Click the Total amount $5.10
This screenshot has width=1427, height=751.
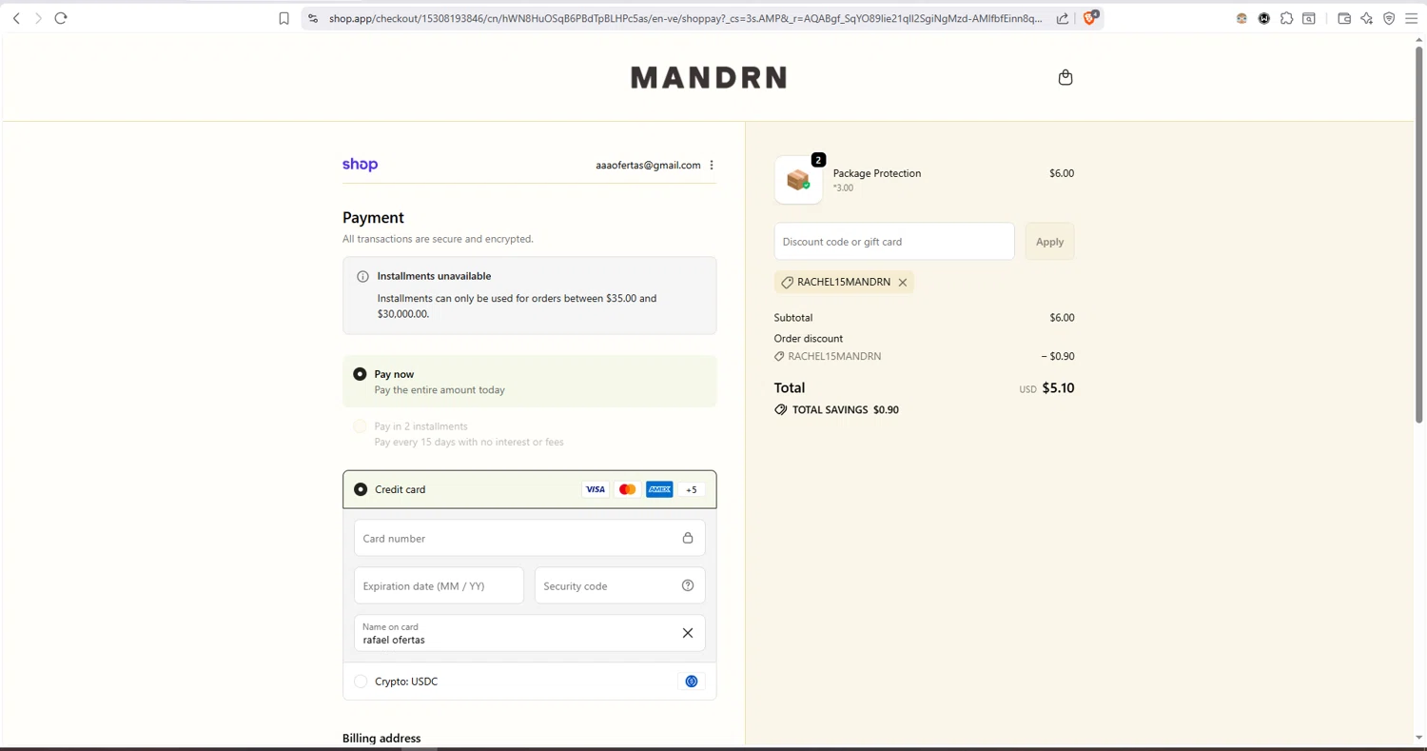click(1058, 388)
